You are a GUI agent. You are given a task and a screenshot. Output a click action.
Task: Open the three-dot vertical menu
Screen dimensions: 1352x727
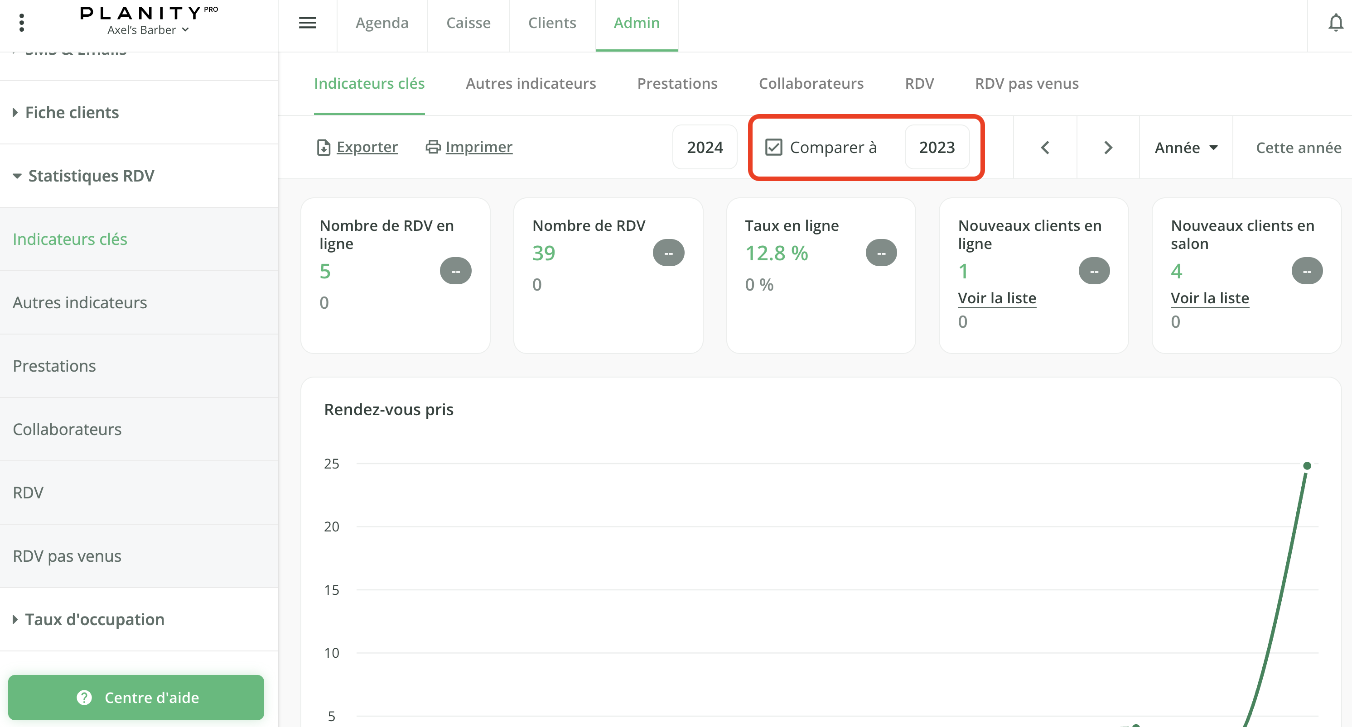click(21, 23)
